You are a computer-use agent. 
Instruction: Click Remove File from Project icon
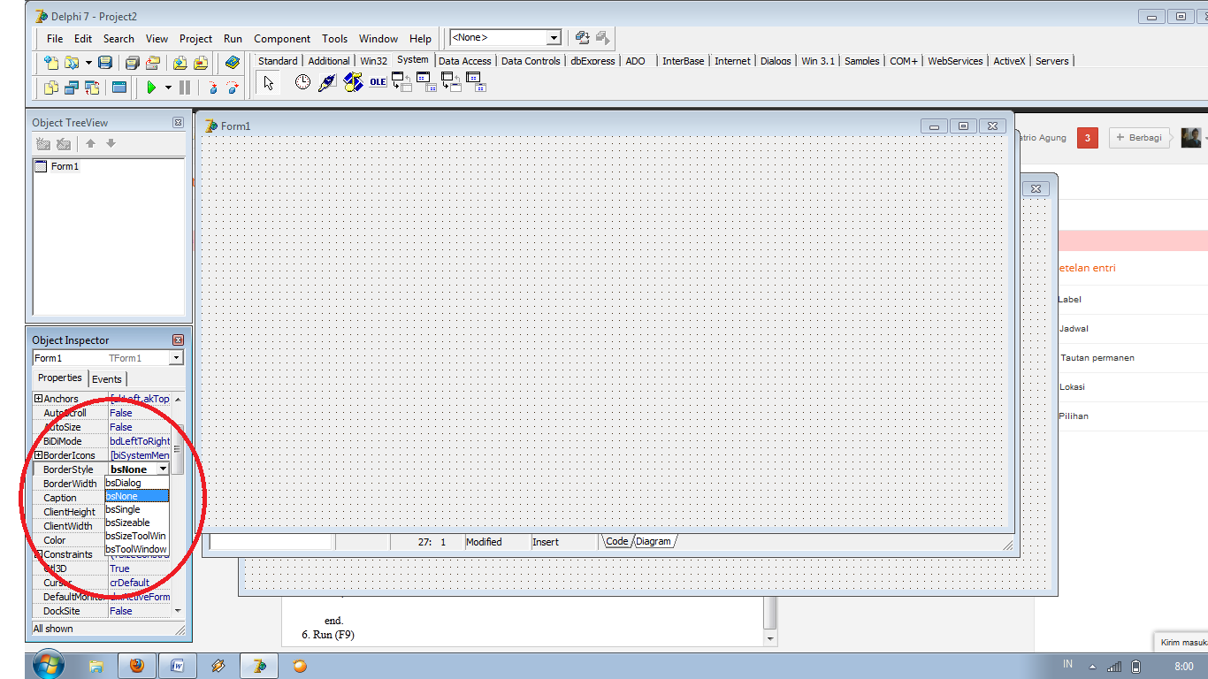(x=201, y=63)
